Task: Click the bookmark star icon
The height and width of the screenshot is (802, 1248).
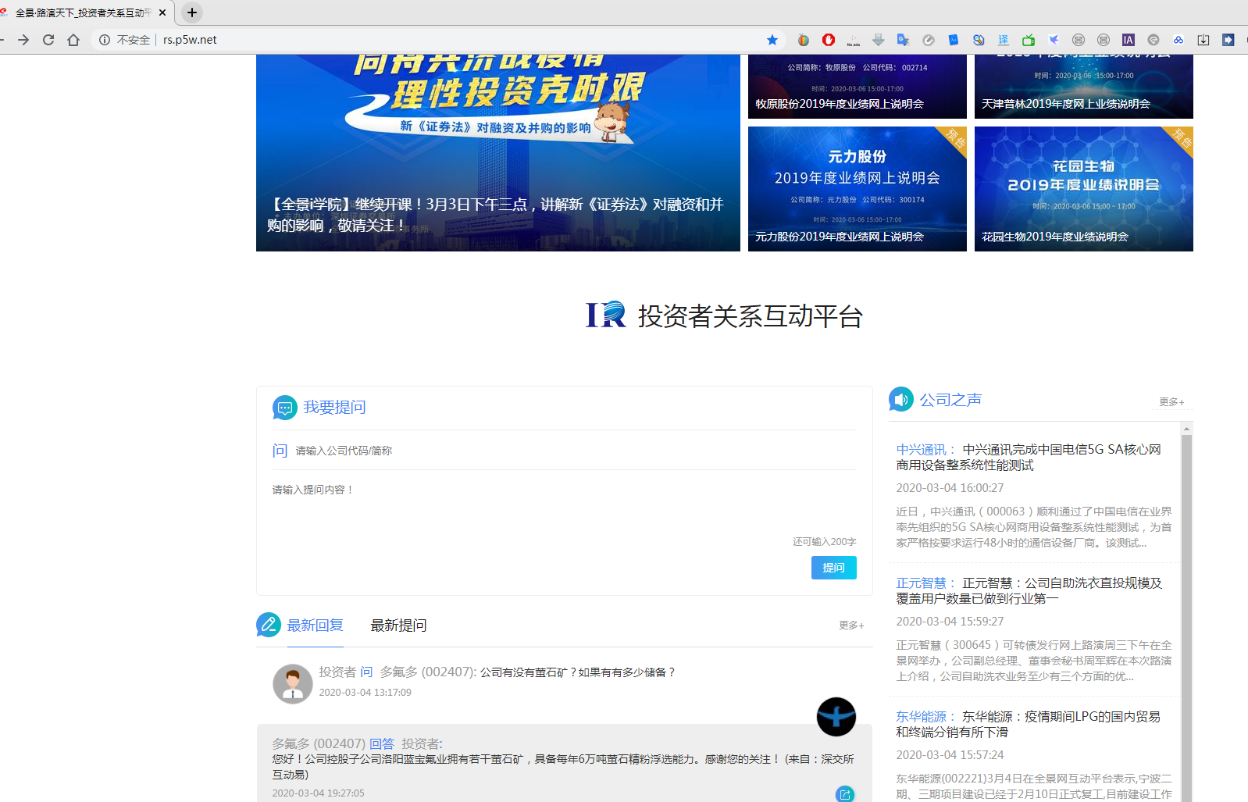Action: 772,40
